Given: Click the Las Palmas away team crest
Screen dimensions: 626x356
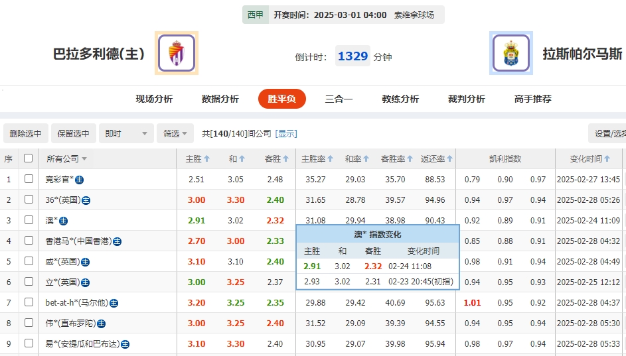Looking at the screenshot, I should pyautogui.click(x=511, y=53).
